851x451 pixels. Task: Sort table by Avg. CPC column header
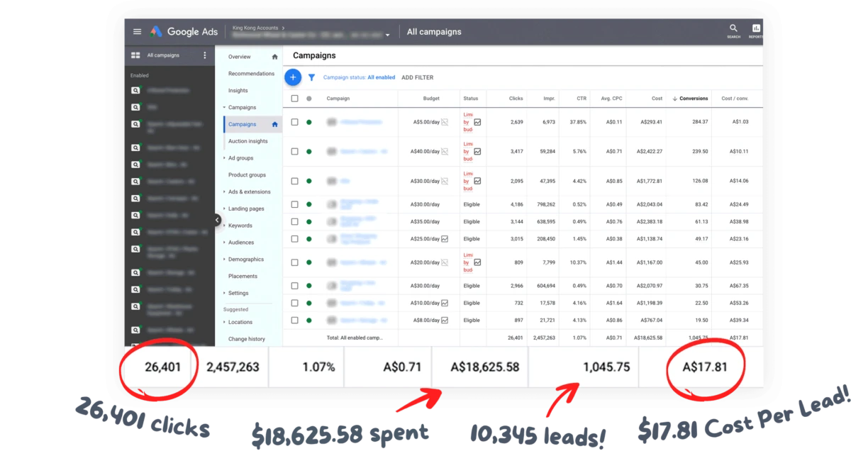coord(611,99)
